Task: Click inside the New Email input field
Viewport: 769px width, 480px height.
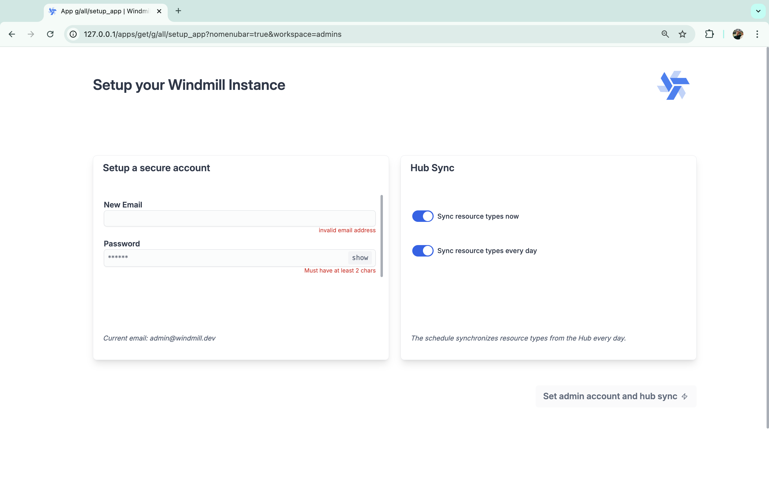Action: coord(239,218)
